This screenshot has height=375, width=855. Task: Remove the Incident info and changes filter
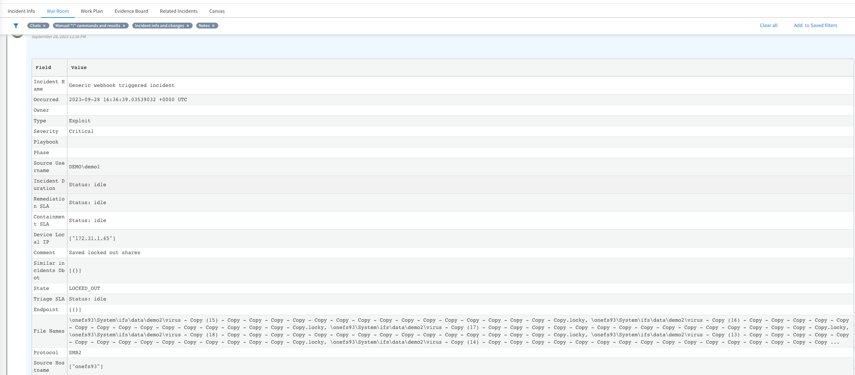click(188, 26)
